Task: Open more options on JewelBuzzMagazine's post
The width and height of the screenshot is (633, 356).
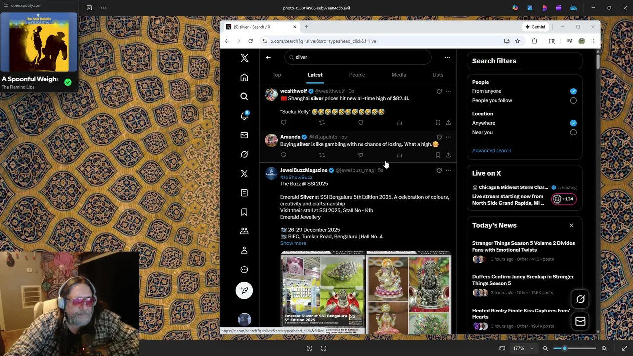Action: (448, 170)
